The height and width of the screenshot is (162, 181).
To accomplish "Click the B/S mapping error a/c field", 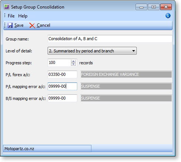I will tap(62, 98).
